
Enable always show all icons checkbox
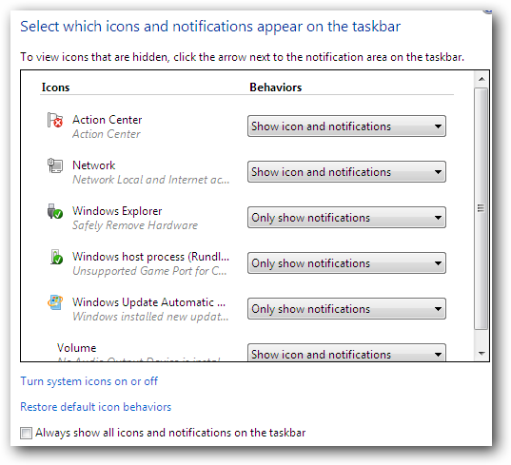tap(26, 433)
